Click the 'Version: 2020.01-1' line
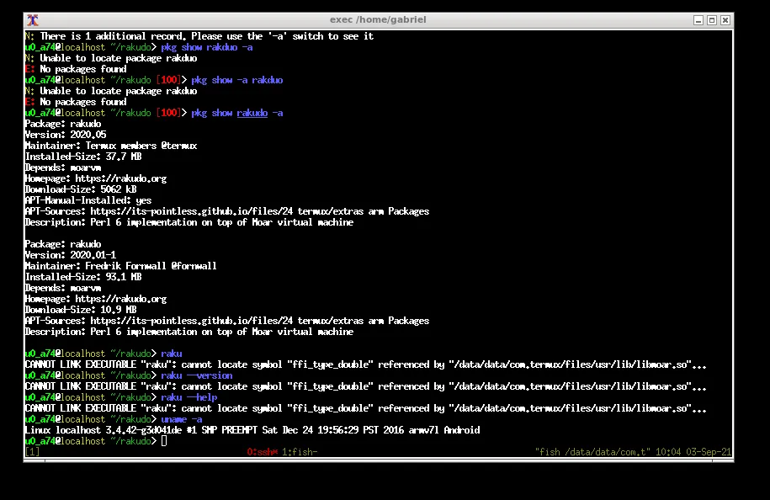770x500 pixels. [x=70, y=255]
